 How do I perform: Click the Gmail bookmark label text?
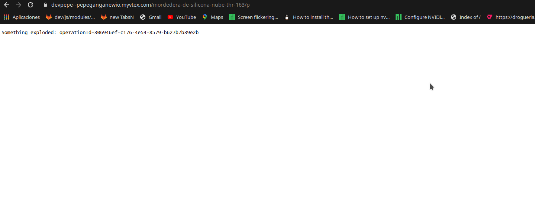155,17
